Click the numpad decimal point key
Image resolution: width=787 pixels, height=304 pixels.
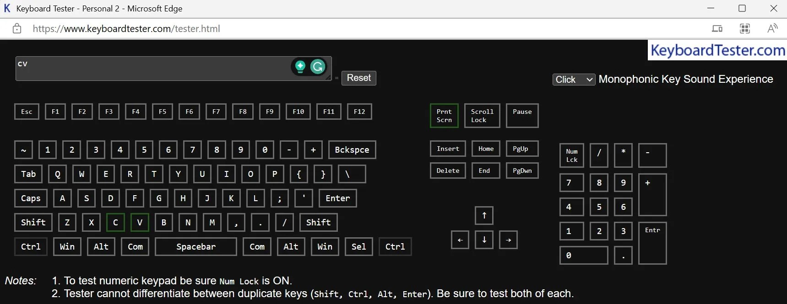[x=623, y=256]
